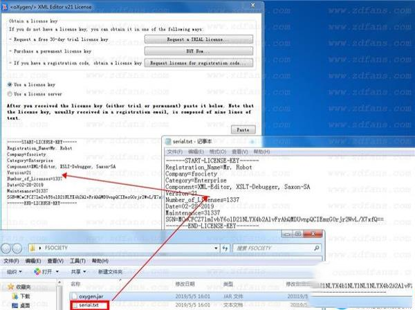The width and height of the screenshot is (415, 310).
Task: Select the Use a license server radio button
Action: click(x=10, y=94)
